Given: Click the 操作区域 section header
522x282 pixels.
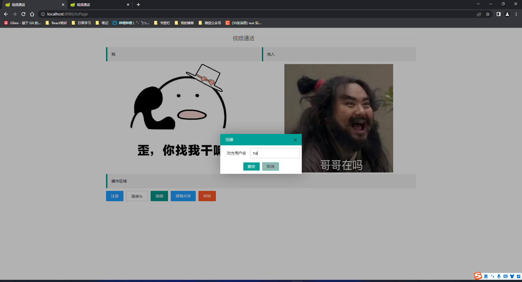Looking at the screenshot, I should (261, 181).
